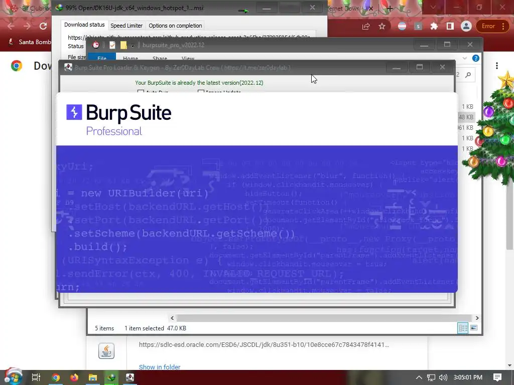The height and width of the screenshot is (385, 514).
Task: Show hidden system tray icons
Action: pyautogui.click(x=419, y=377)
